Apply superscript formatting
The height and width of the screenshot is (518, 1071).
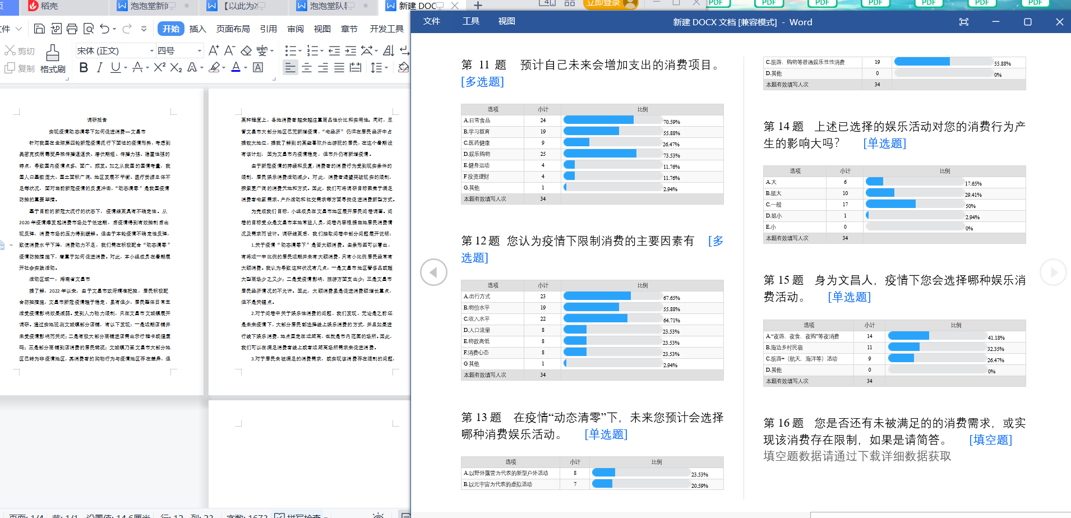159,68
